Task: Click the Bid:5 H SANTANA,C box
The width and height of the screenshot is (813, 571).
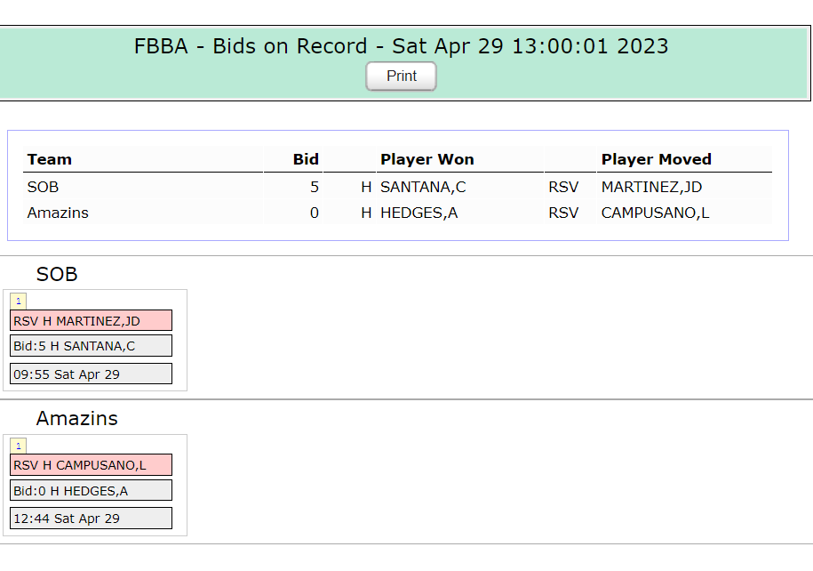Action: (91, 346)
